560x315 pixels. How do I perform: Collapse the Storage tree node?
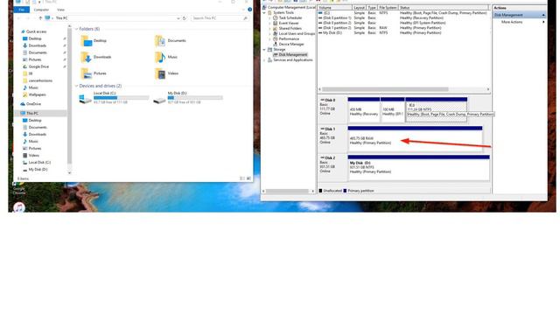coord(264,49)
